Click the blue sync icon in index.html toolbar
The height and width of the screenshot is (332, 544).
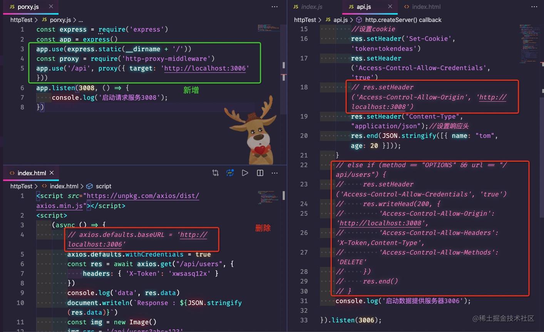[x=230, y=173]
